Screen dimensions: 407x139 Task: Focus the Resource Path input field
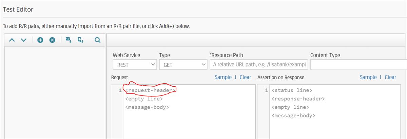[259, 64]
